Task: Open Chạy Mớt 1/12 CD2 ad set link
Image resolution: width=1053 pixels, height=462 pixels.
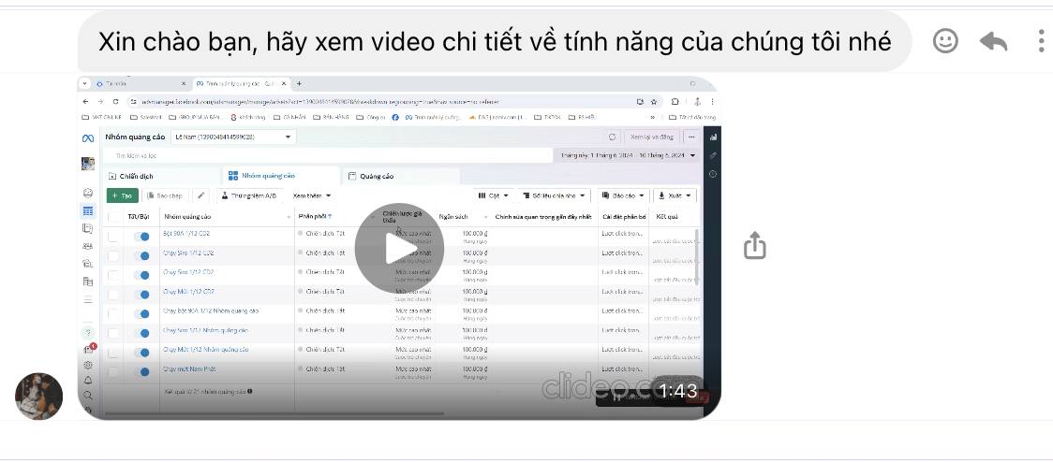Action: (x=188, y=292)
